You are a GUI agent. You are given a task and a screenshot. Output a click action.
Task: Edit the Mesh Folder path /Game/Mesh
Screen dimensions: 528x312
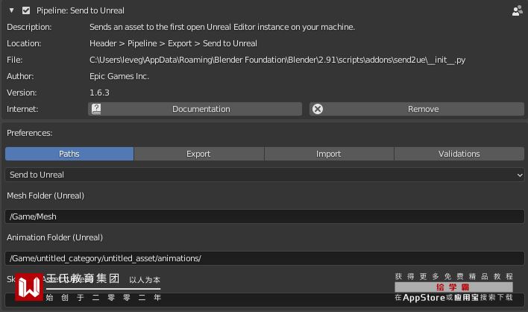[265, 216]
